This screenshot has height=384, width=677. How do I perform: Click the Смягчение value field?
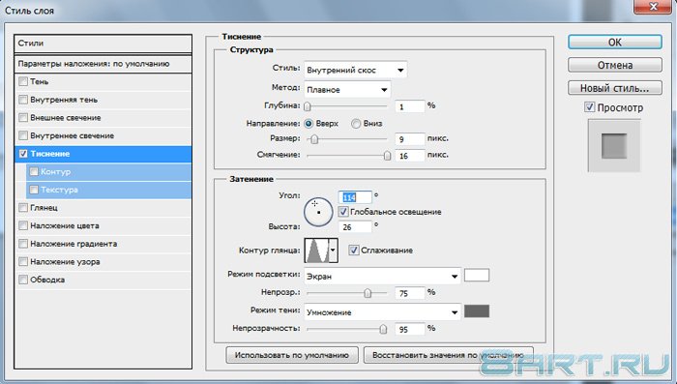410,156
